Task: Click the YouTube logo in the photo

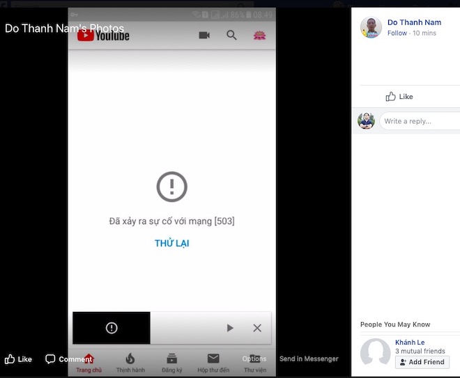Action: [103, 36]
